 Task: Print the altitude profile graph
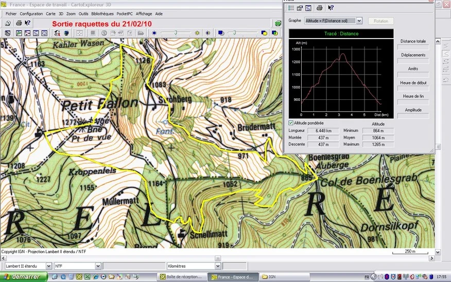click(319, 8)
